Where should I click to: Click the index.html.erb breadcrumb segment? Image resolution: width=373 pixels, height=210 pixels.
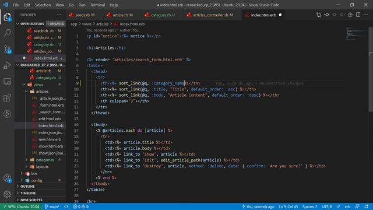[x=132, y=24]
